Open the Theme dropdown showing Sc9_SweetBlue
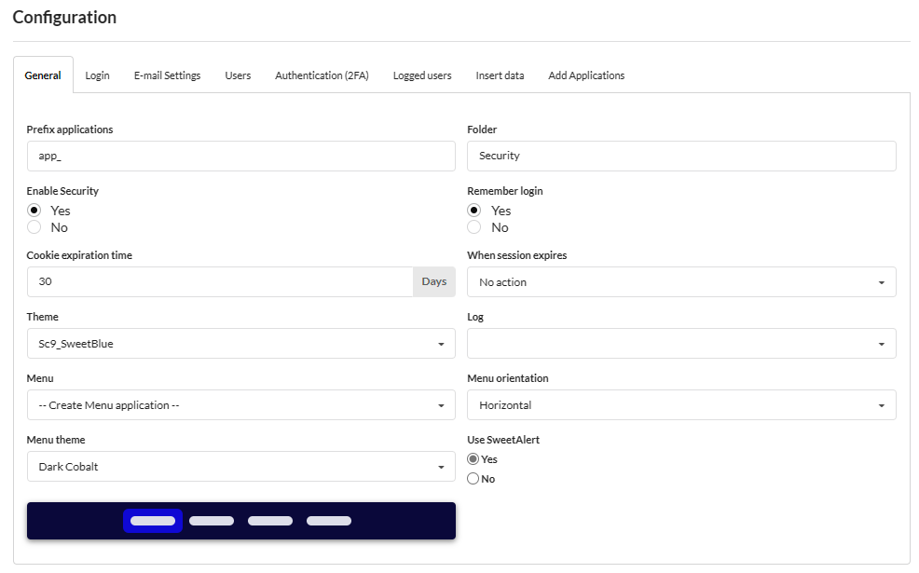The height and width of the screenshot is (573, 919). (x=240, y=343)
